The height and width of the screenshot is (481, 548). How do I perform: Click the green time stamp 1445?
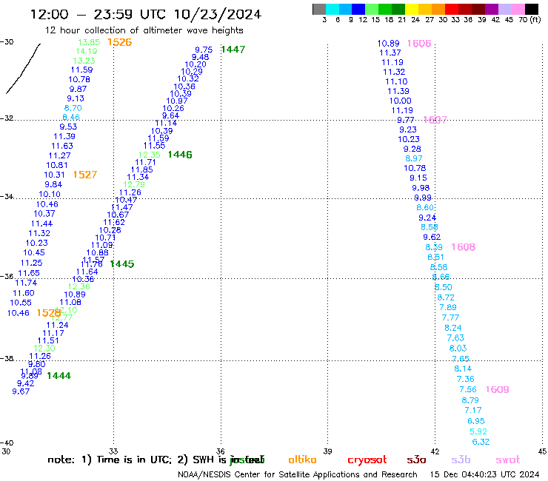coord(122,264)
